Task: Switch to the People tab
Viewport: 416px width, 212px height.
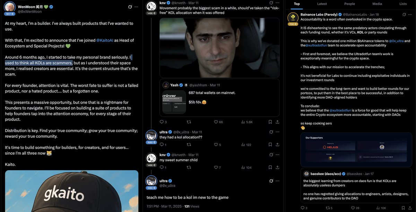Action: (x=349, y=4)
